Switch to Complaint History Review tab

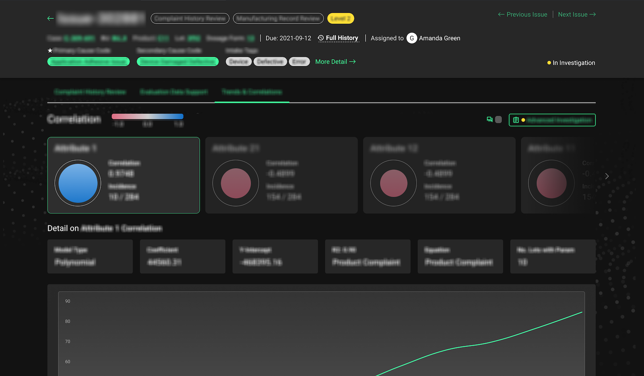pyautogui.click(x=90, y=92)
